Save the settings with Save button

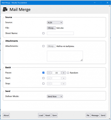[54, 115]
